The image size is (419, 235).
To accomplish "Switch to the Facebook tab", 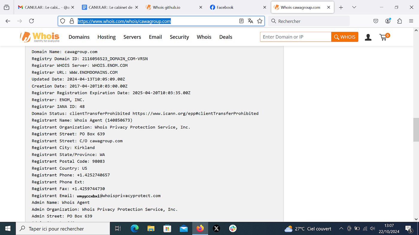I will (x=238, y=7).
